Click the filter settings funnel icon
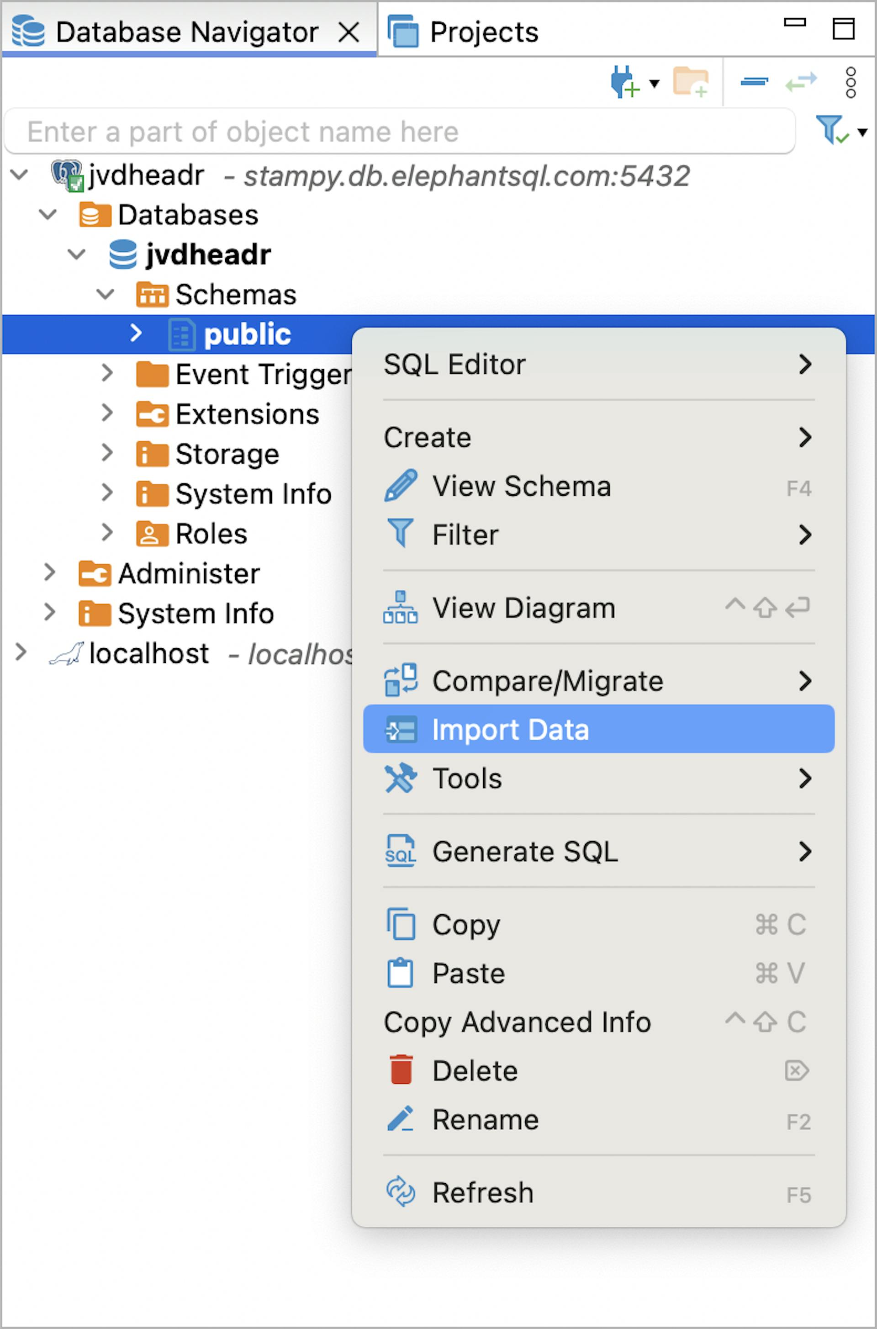The width and height of the screenshot is (877, 1329). click(x=830, y=130)
